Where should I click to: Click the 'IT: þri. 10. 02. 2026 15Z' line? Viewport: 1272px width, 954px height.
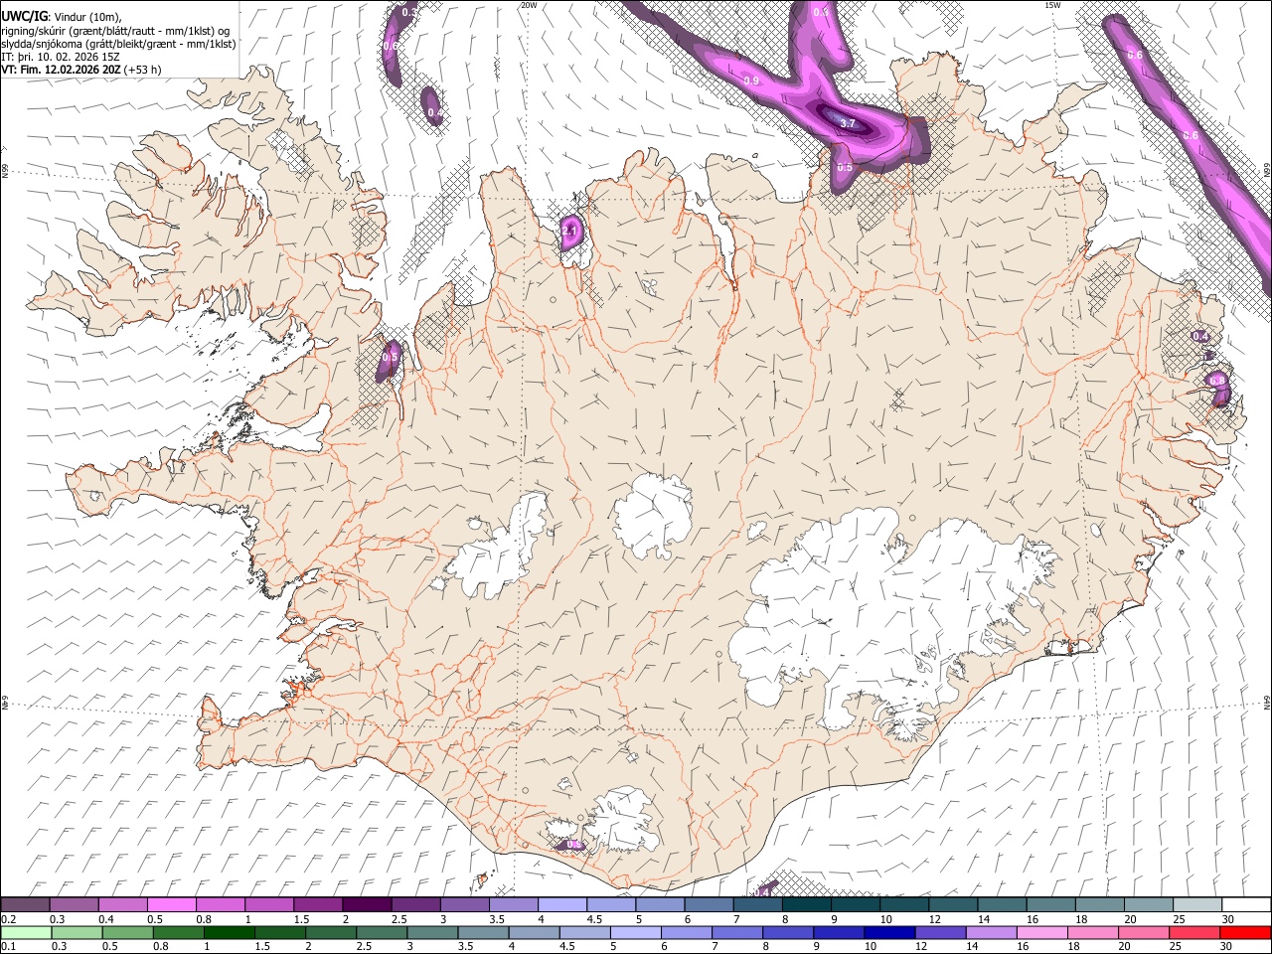click(62, 57)
